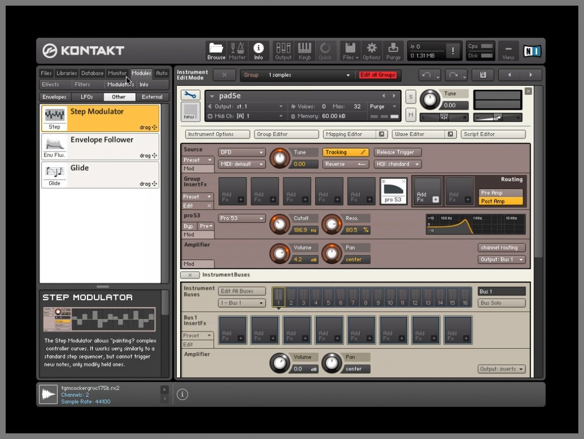584x439 pixels.
Task: Toggle Edit all Groups
Action: [x=378, y=75]
